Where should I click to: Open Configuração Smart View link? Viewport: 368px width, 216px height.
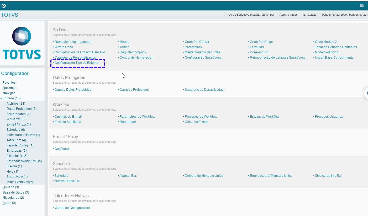click(x=203, y=58)
